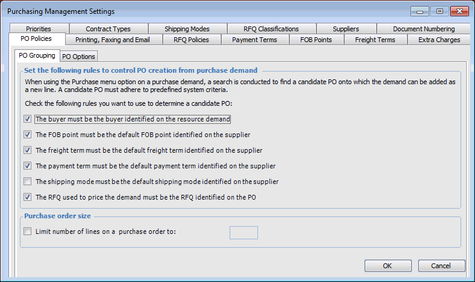
Task: Uncheck the RFQ used to price rule
Action: [x=27, y=197]
